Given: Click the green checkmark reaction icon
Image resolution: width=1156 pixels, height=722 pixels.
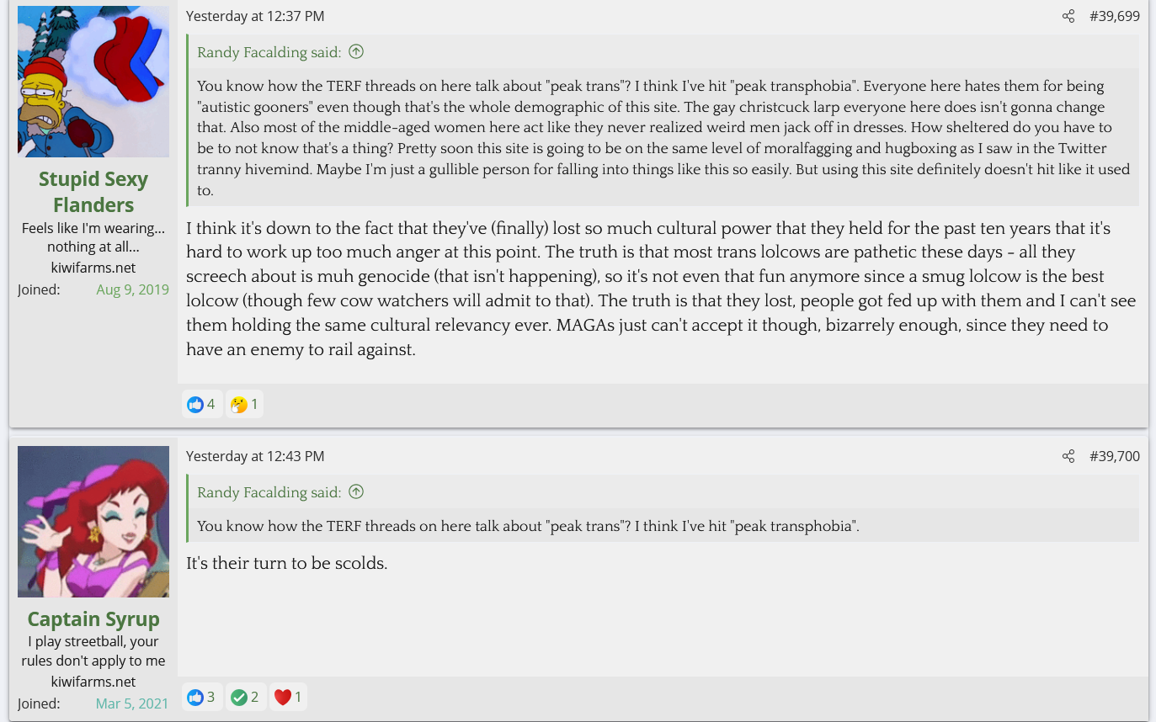Looking at the screenshot, I should (239, 697).
